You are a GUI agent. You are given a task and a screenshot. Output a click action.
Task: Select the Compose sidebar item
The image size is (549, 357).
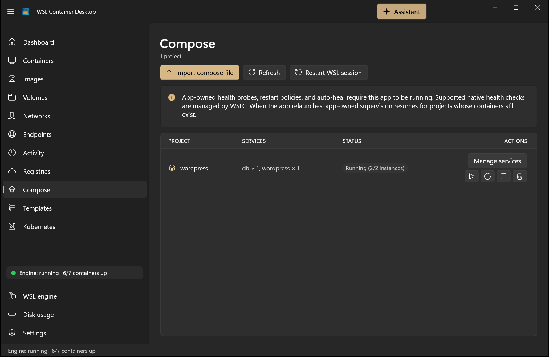point(75,190)
